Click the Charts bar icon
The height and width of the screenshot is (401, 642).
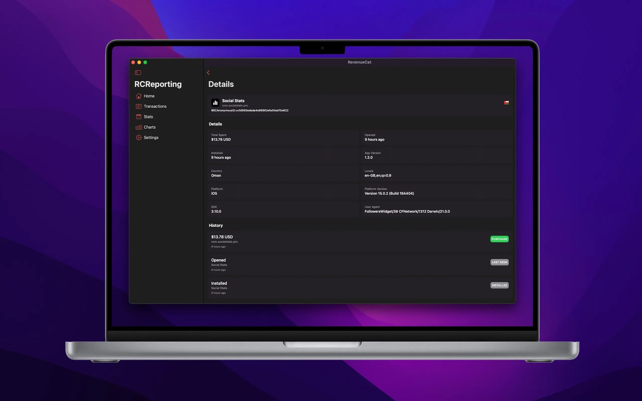(x=138, y=127)
